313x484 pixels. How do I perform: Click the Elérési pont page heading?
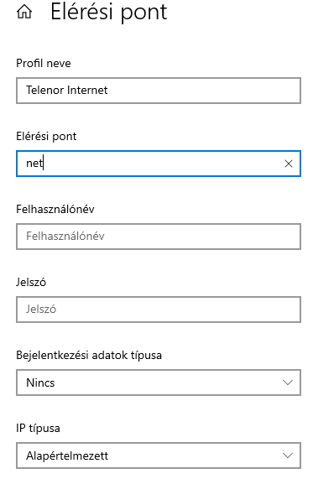point(108,13)
